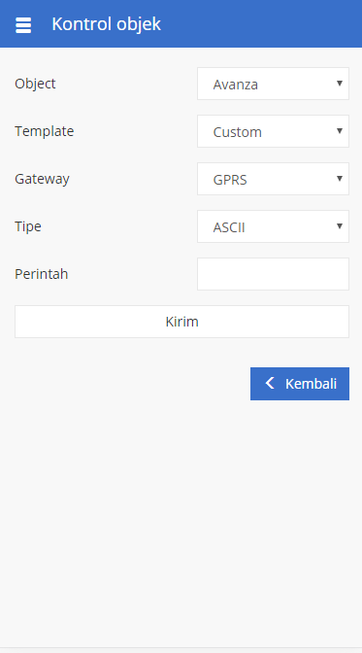This screenshot has height=653, width=362.
Task: Go back using the Kembali button
Action: pyautogui.click(x=300, y=384)
